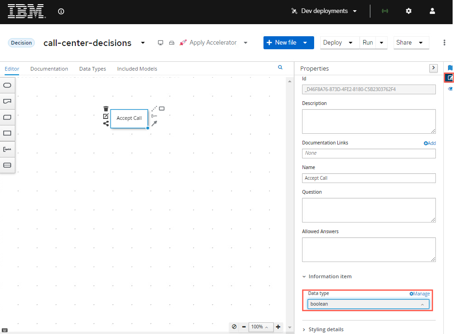
Task: Click the share-style icon beside Accept Call node
Action: (x=106, y=124)
